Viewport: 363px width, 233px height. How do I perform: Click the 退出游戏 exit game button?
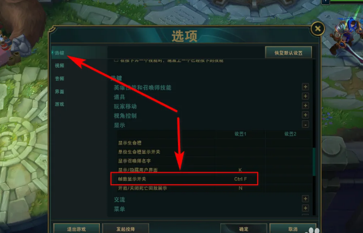click(77, 229)
